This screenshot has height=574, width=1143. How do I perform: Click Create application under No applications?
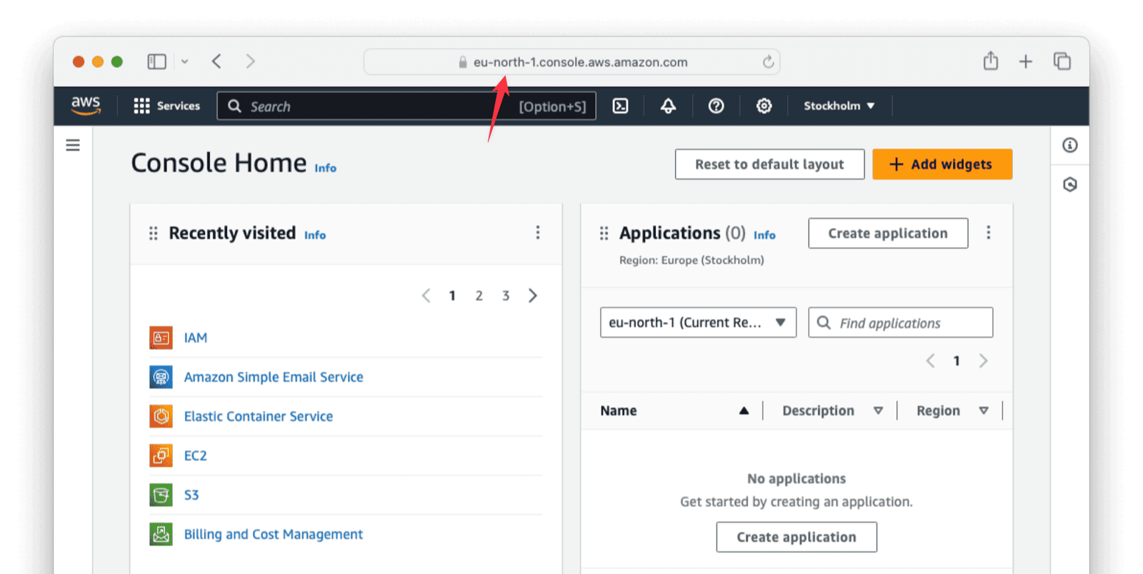tap(797, 537)
